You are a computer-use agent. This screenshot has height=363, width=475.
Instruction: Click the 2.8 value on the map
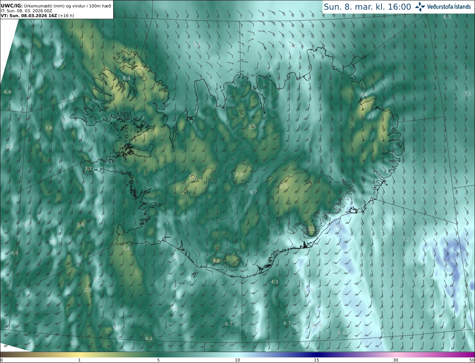click(88, 290)
